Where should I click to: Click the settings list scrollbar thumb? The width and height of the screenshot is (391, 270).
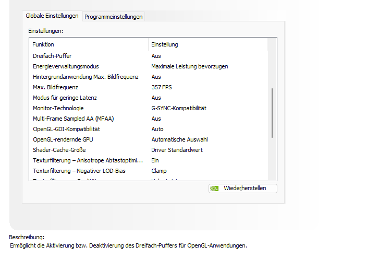click(x=272, y=113)
